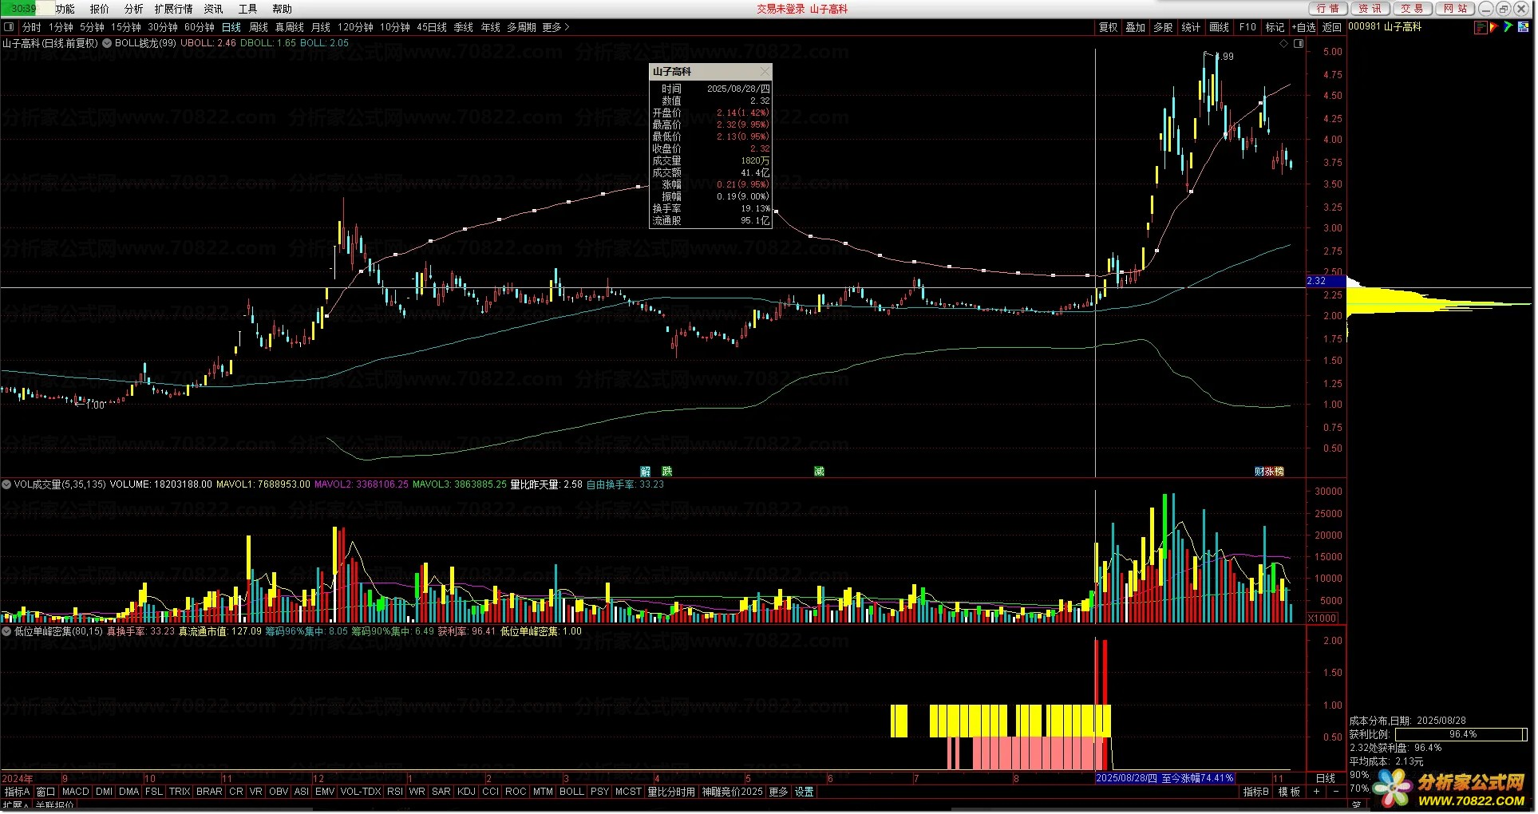The width and height of the screenshot is (1538, 814).
Task: Click the 交易 button in title bar
Action: coord(1411,9)
